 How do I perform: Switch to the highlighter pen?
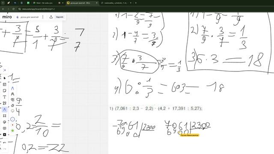coord(12,94)
